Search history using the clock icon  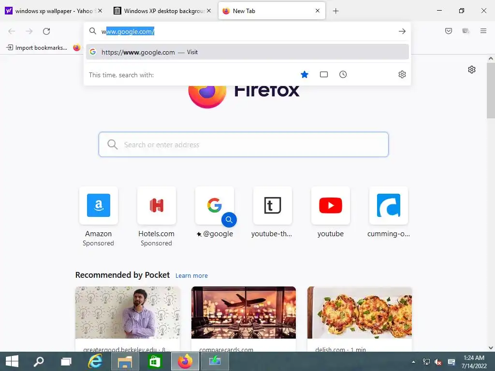tap(343, 74)
